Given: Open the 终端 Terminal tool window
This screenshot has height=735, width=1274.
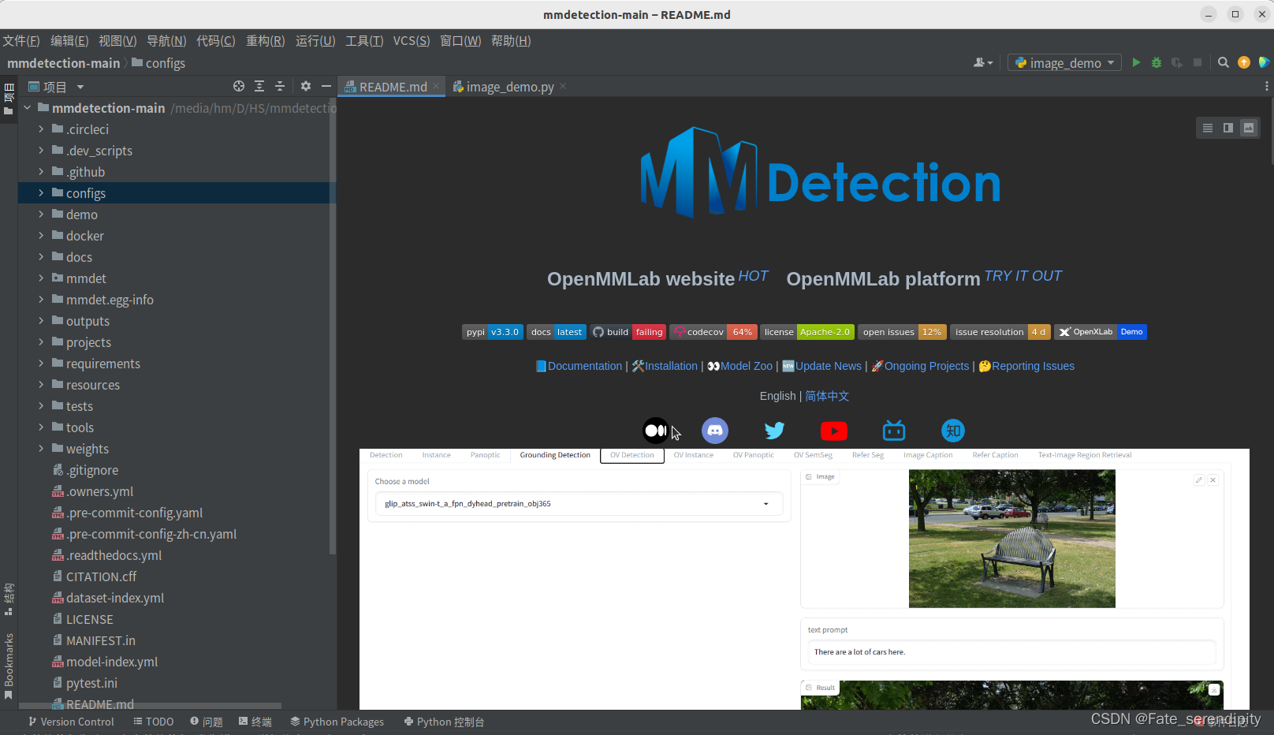Looking at the screenshot, I should pos(255,722).
